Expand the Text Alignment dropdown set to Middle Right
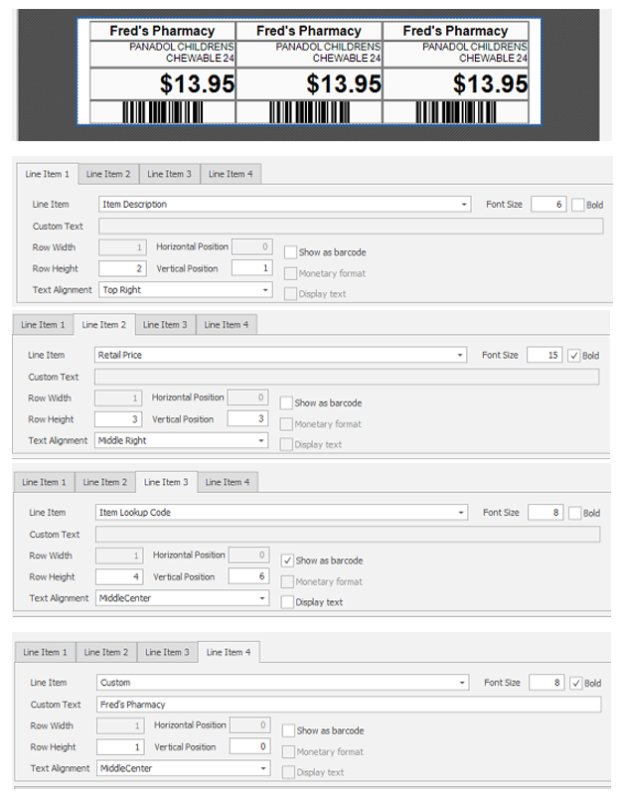Image resolution: width=621 pixels, height=799 pixels. 182,441
